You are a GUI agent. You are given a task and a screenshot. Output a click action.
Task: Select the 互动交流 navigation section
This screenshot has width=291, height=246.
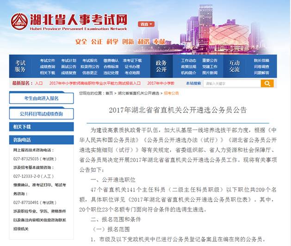click(235, 66)
